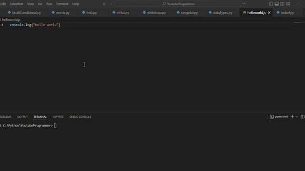Viewport: 305px width, 171px height.
Task: Open the Debug Console panel tab
Action: pyautogui.click(x=80, y=117)
